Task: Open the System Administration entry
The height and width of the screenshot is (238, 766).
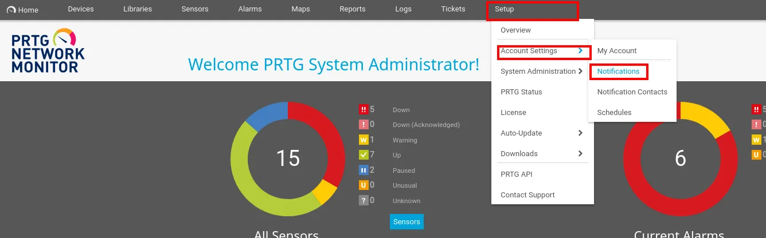Action: 538,71
